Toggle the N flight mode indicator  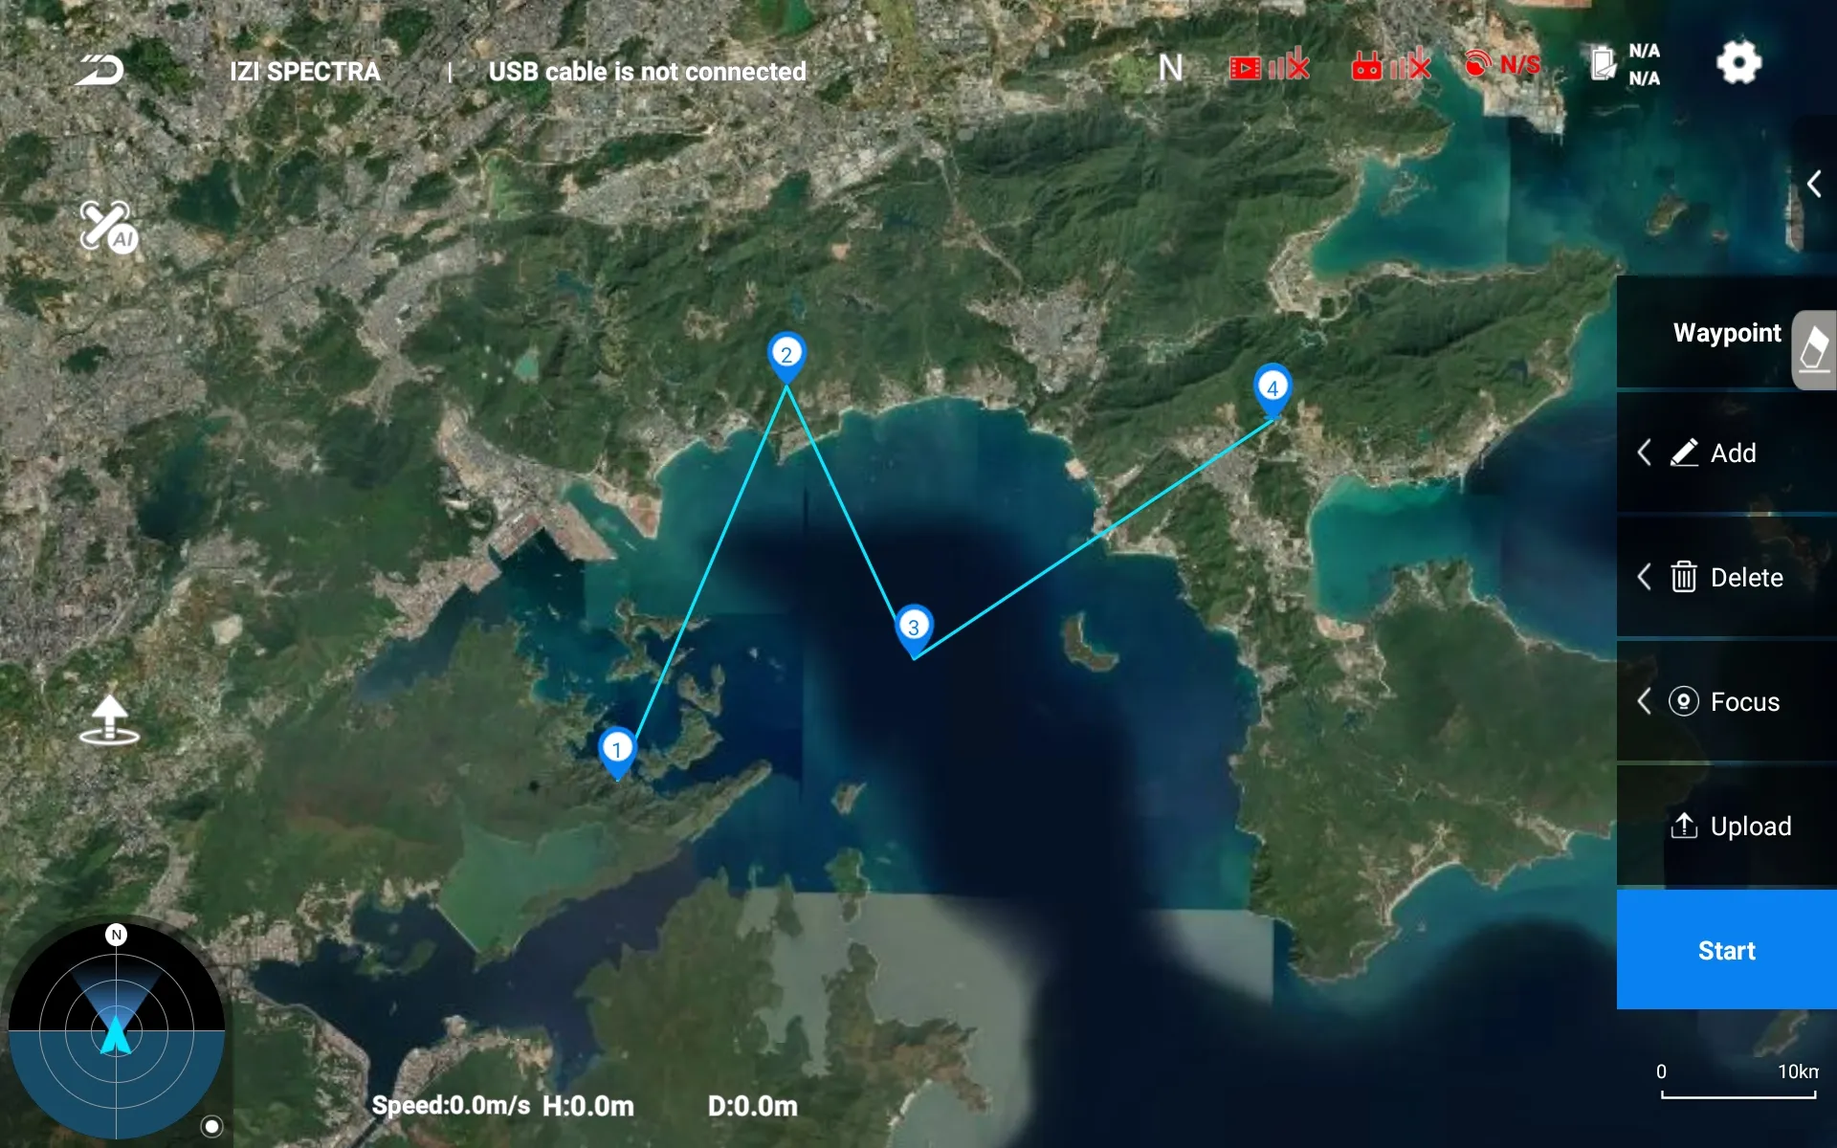tap(1170, 68)
